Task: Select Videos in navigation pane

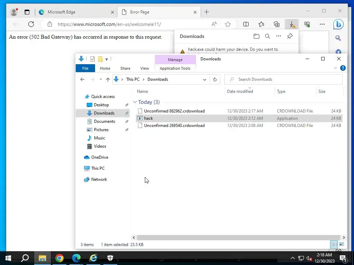Action: 100,146
